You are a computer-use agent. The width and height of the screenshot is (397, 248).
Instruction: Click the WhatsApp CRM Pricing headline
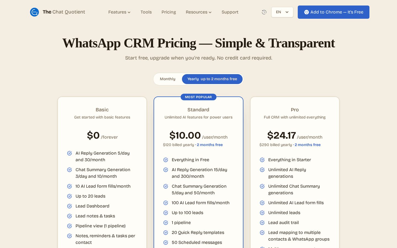[198, 43]
